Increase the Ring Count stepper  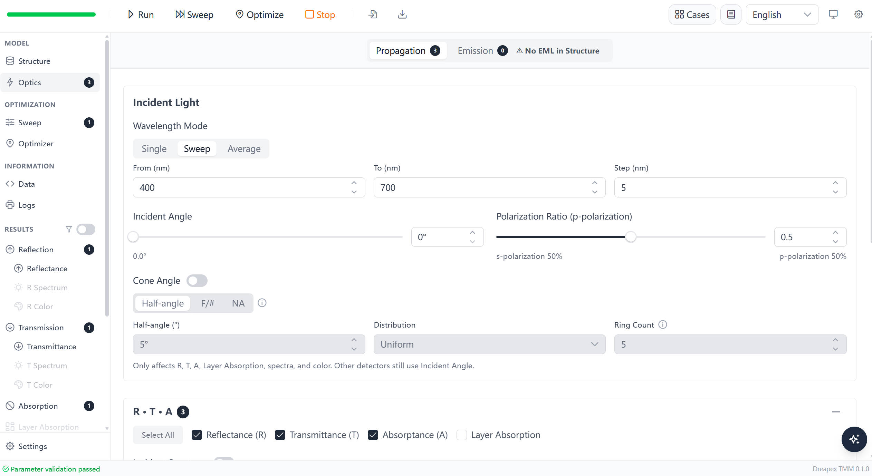tap(835, 340)
